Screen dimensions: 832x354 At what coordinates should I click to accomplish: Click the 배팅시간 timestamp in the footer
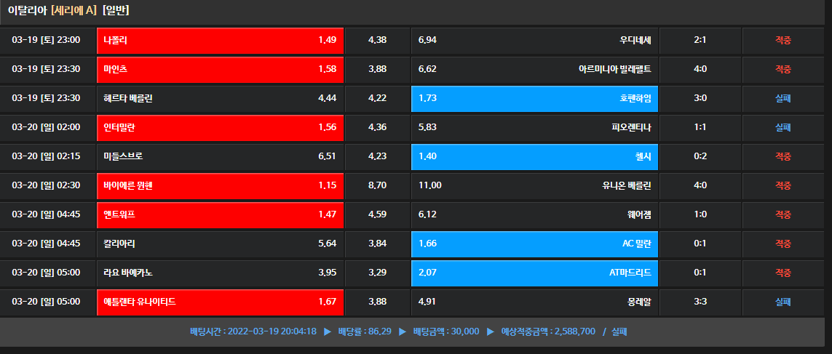point(253,331)
